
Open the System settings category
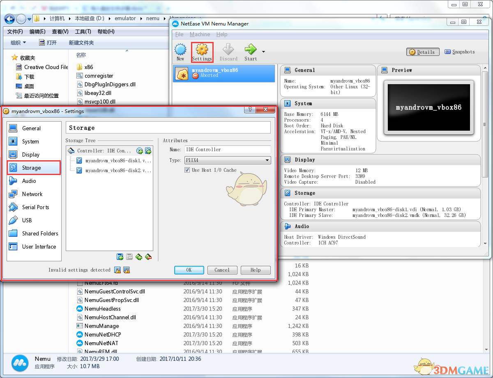click(34, 141)
